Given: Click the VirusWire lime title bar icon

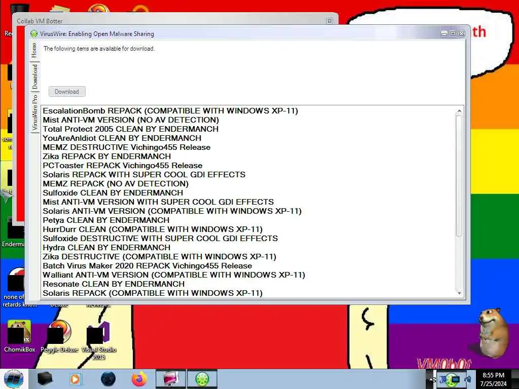Looking at the screenshot, I should click(x=34, y=34).
